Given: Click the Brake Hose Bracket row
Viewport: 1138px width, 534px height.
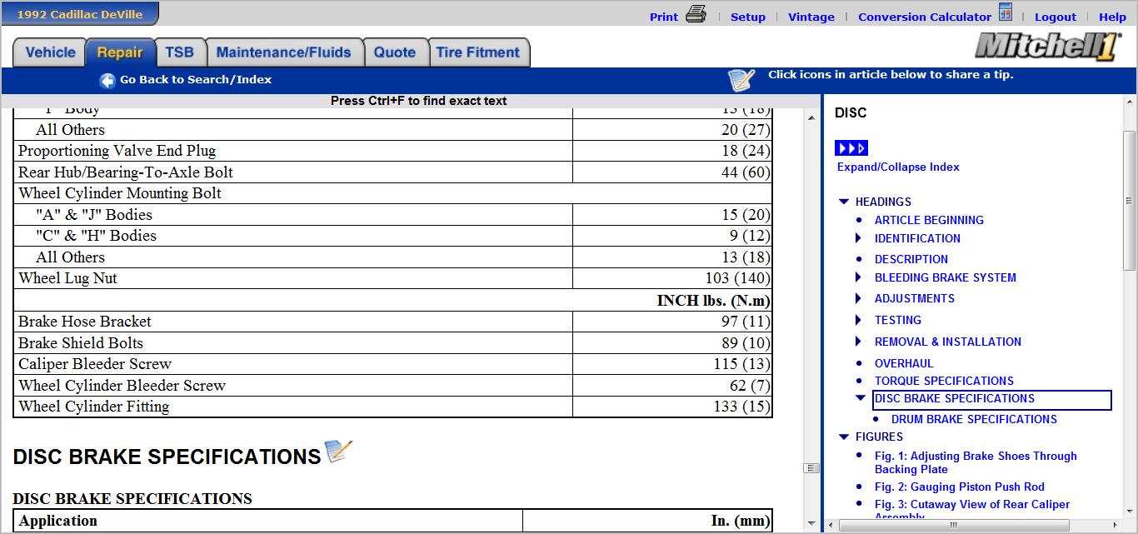Looking at the screenshot, I should (393, 322).
